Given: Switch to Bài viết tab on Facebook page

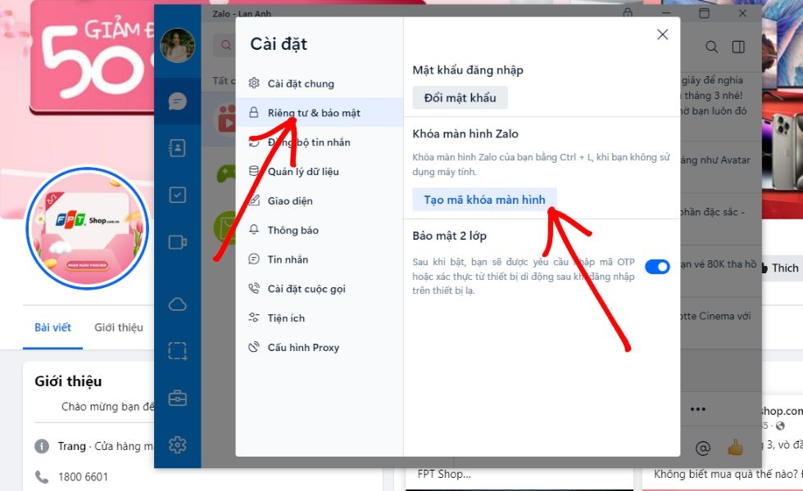Looking at the screenshot, I should pyautogui.click(x=52, y=327).
